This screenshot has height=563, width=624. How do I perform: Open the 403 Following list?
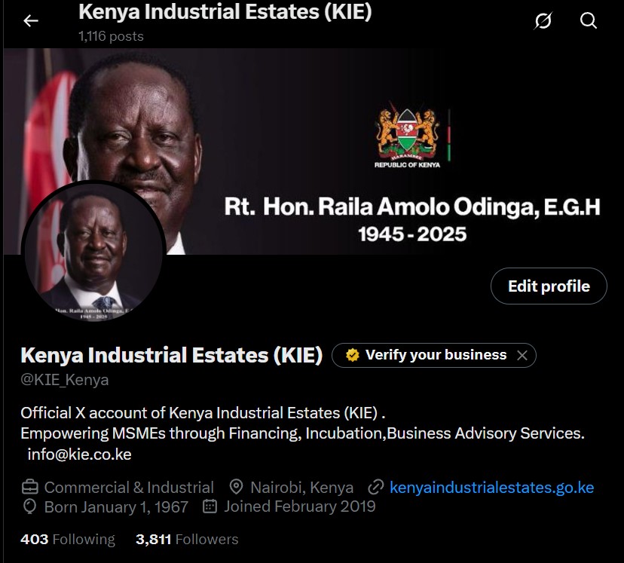[68, 539]
